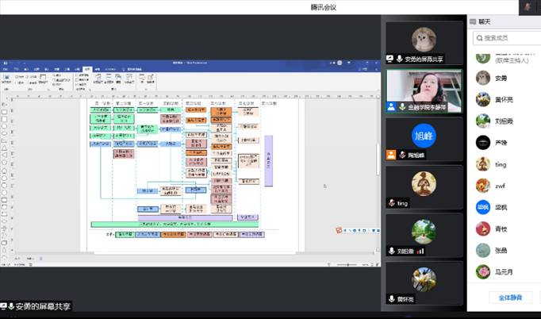The image size is (541, 319).
Task: Click the vertical scrollbar of Visio canvas
Action: [x=377, y=159]
